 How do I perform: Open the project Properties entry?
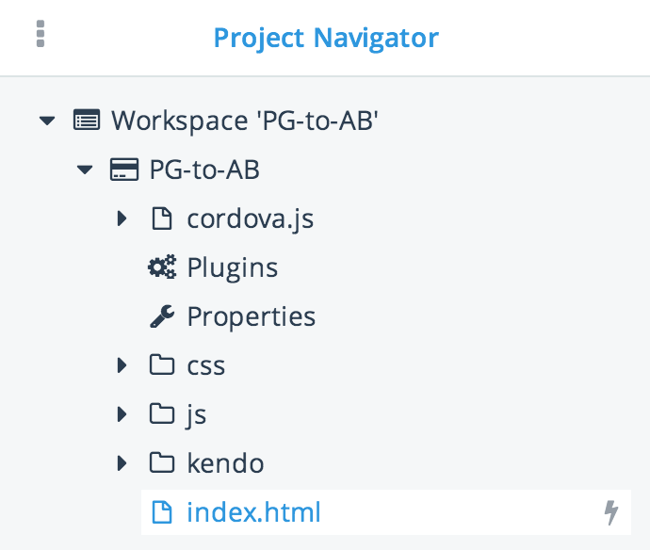point(251,316)
